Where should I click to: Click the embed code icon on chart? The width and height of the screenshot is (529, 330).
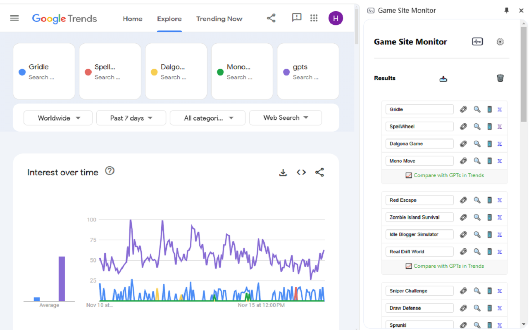pos(301,172)
